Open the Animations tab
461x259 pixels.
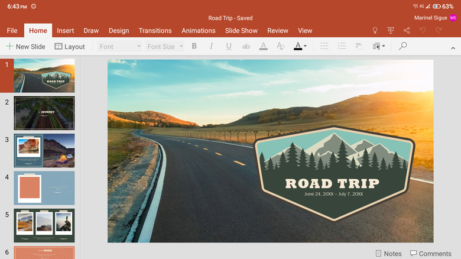pos(199,31)
